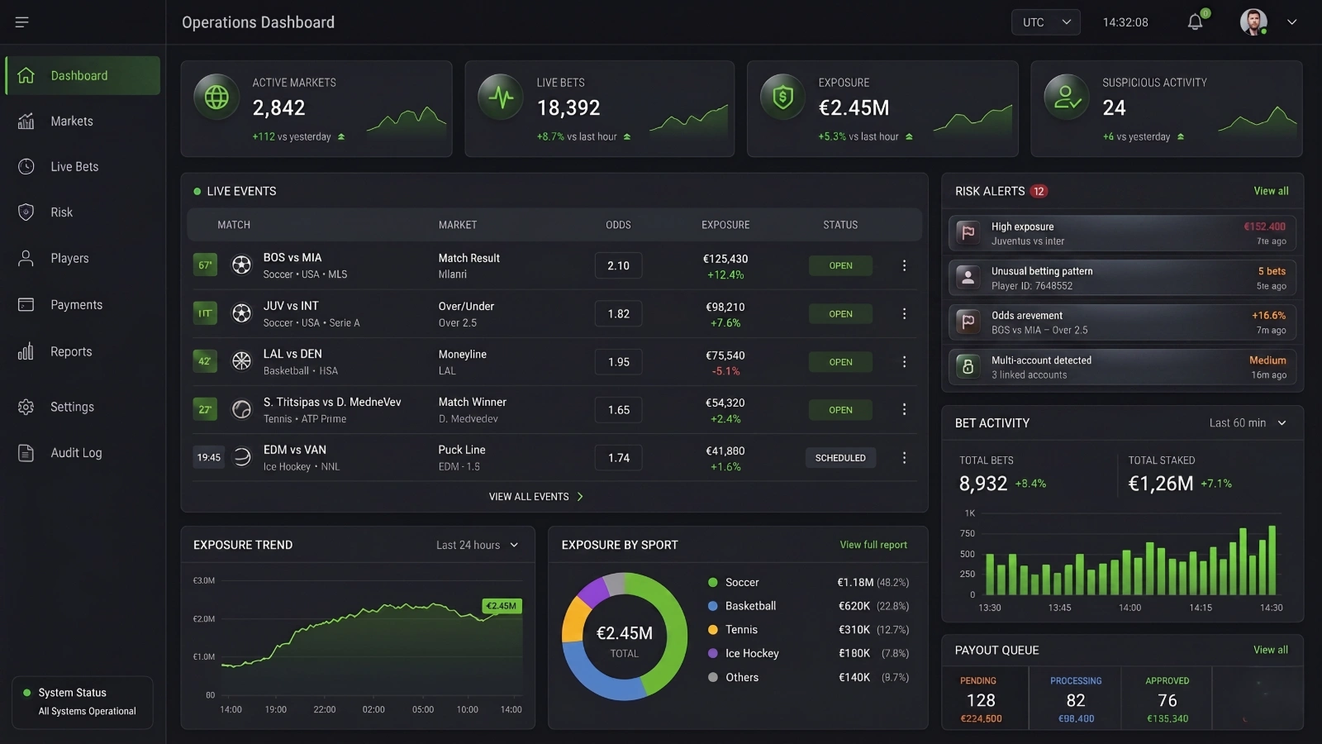Click the Soccer green legend dot
This screenshot has width=1322, height=744.
pos(713,582)
